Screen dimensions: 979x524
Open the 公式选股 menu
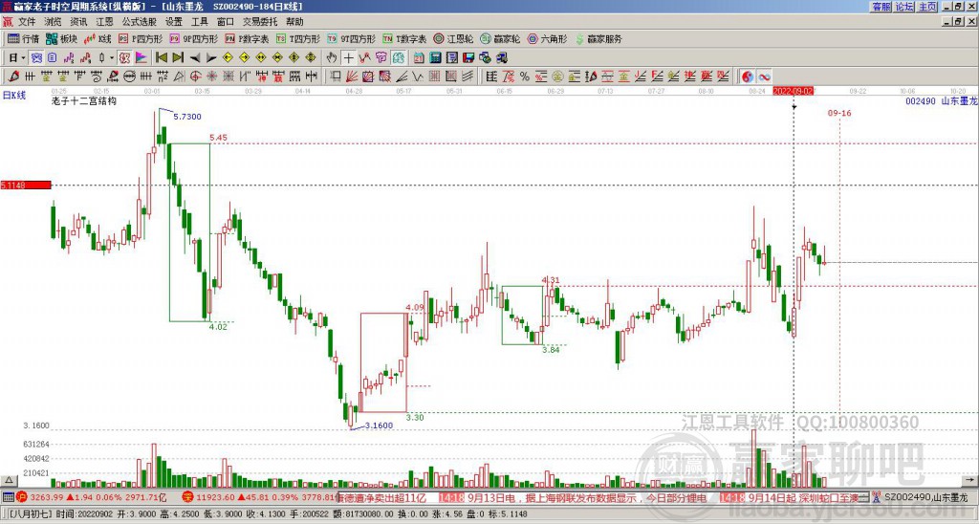coord(139,22)
